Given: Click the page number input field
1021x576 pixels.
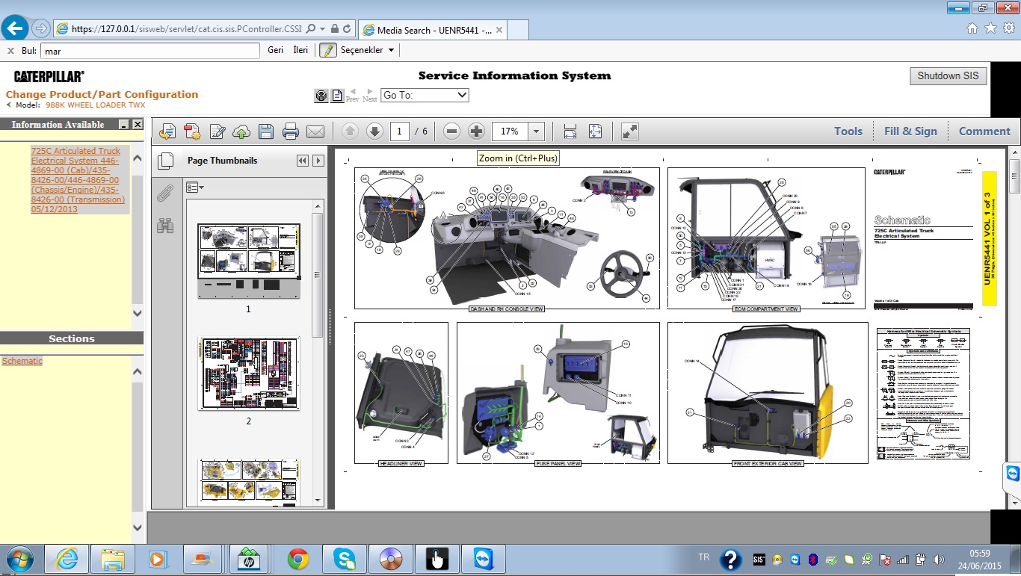Looking at the screenshot, I should pyautogui.click(x=399, y=131).
